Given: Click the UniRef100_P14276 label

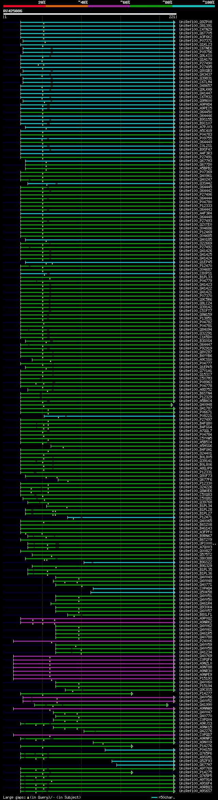Looking at the screenshot, I should [x=196, y=746].
